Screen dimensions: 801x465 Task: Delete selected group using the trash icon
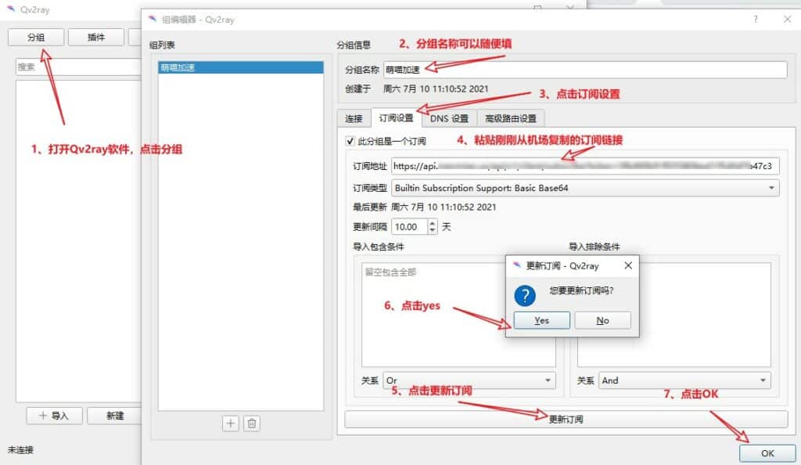[252, 424]
